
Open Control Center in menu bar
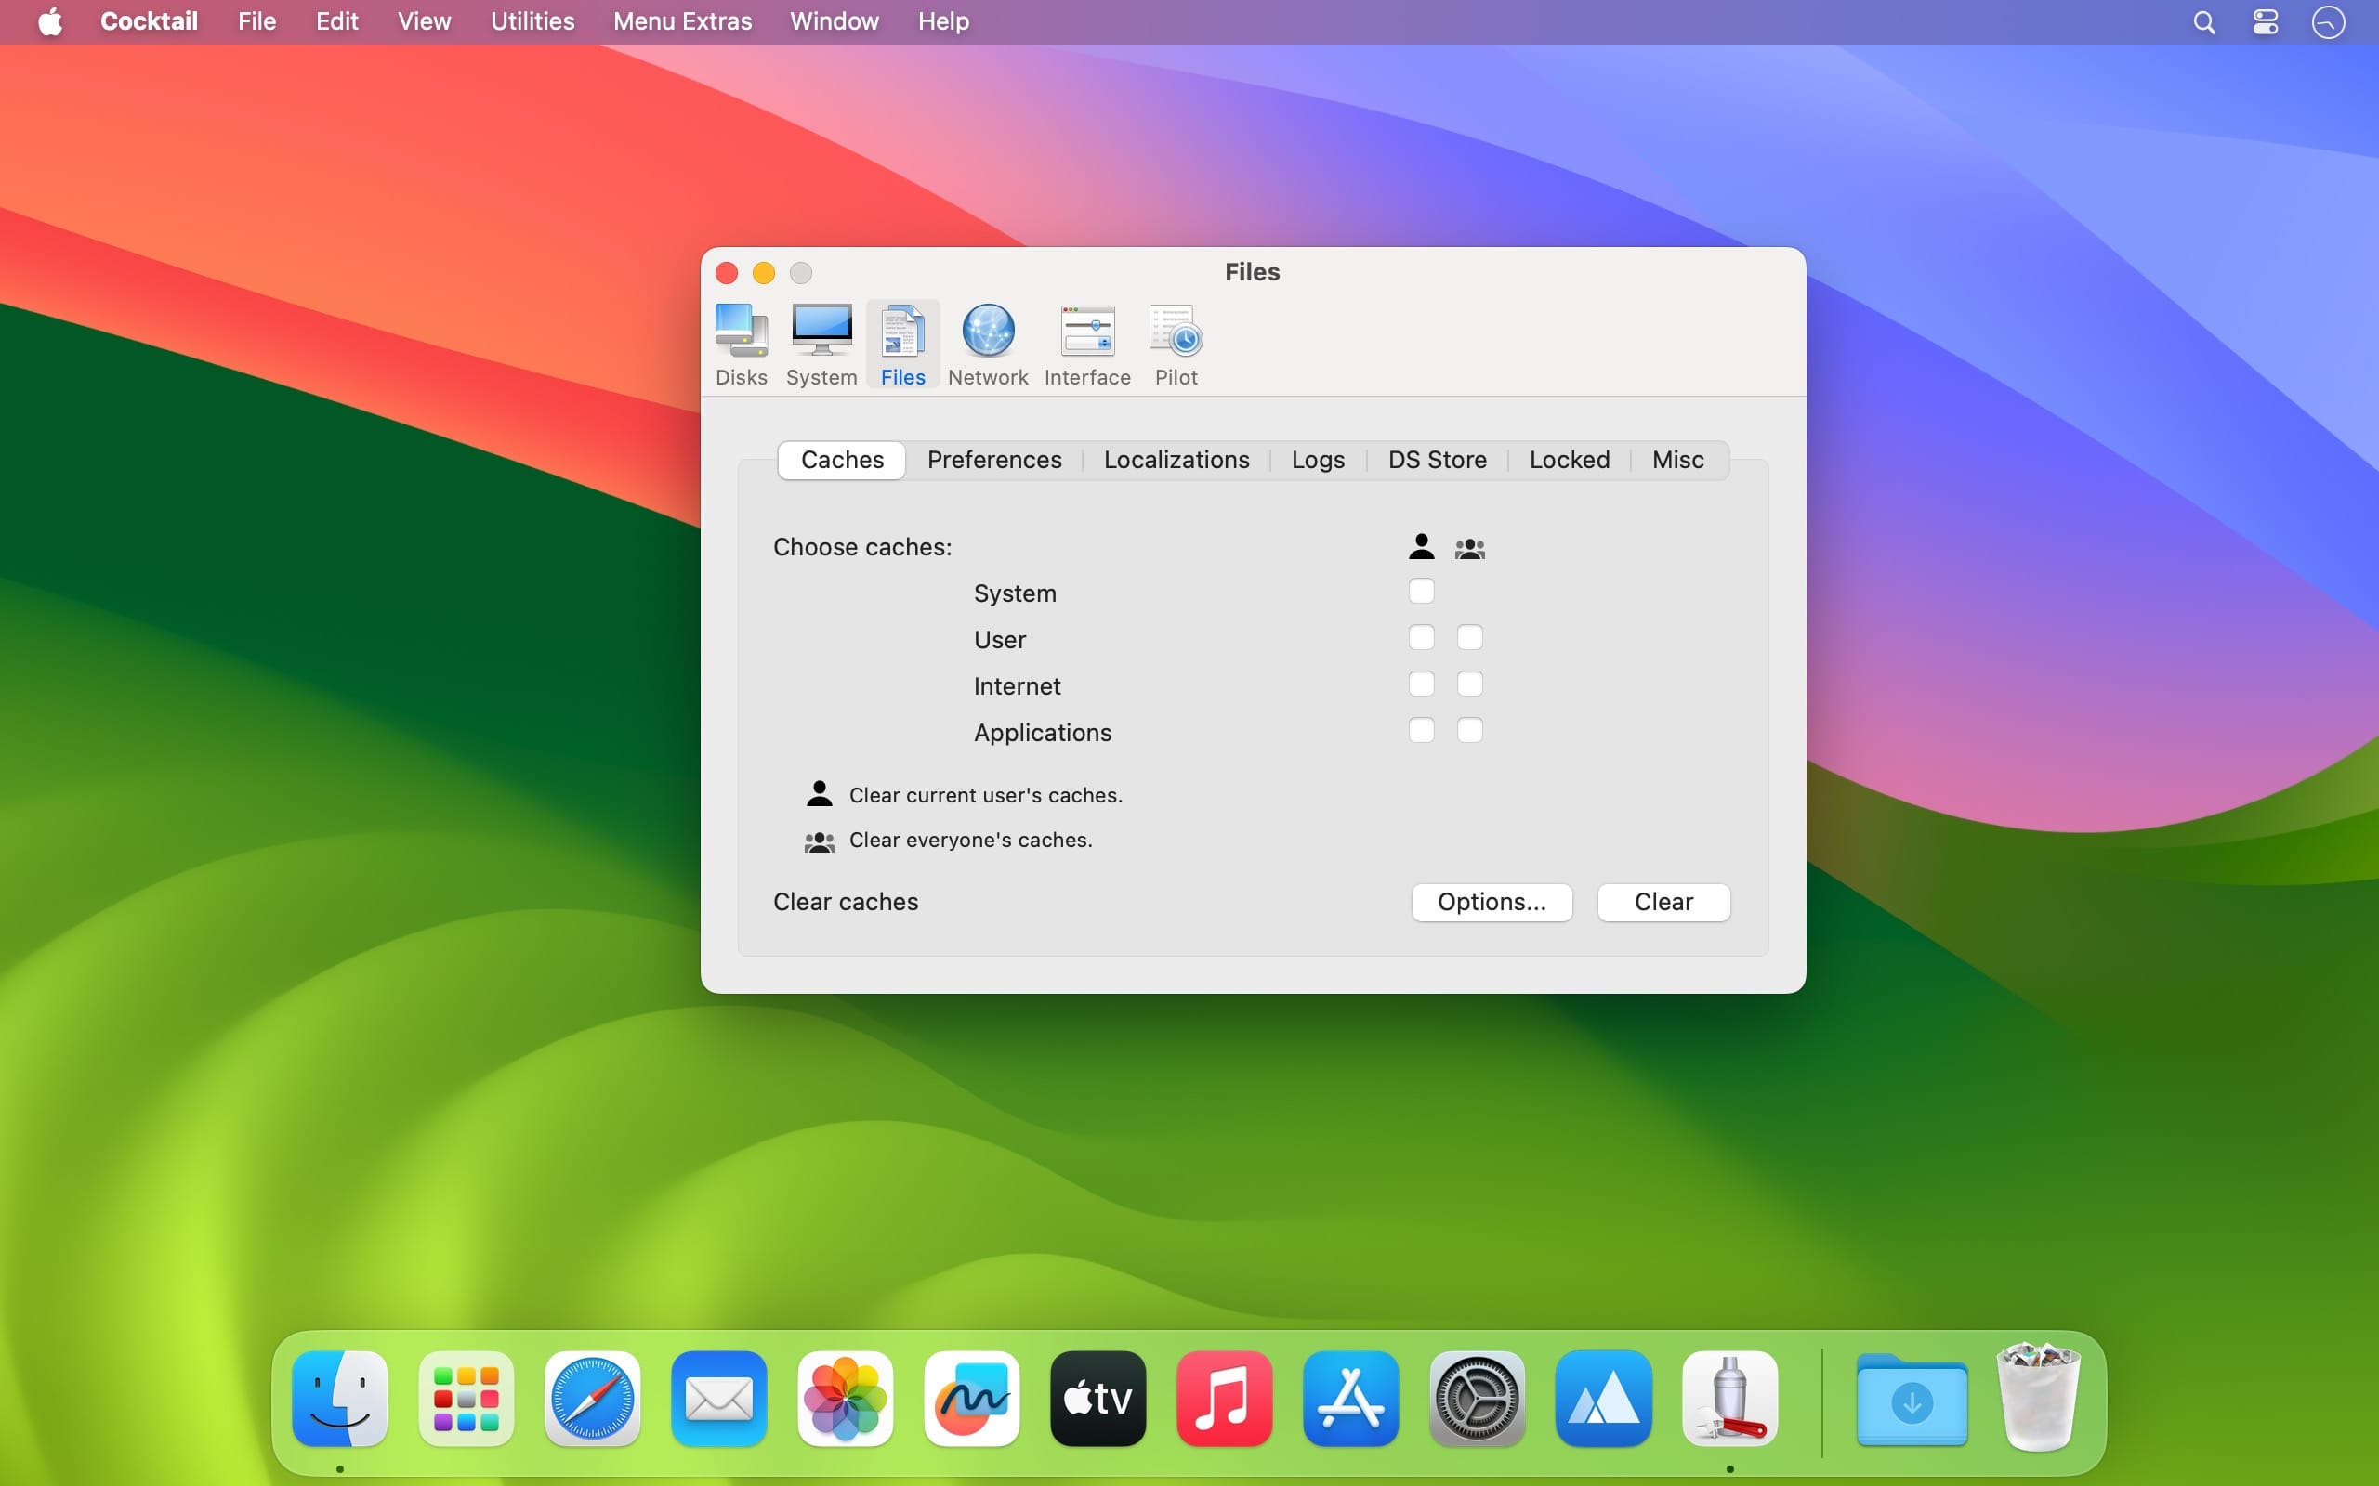coord(2266,21)
